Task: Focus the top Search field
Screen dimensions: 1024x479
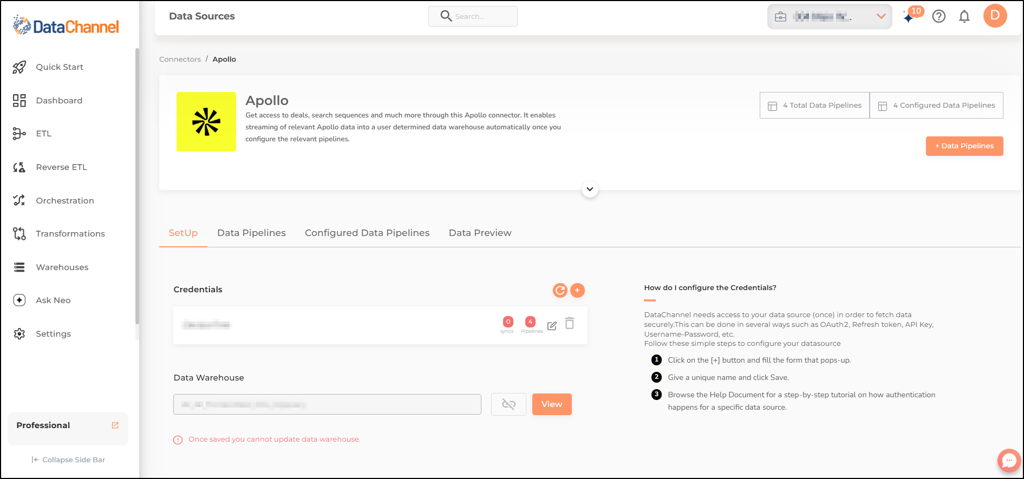Action: pyautogui.click(x=473, y=16)
